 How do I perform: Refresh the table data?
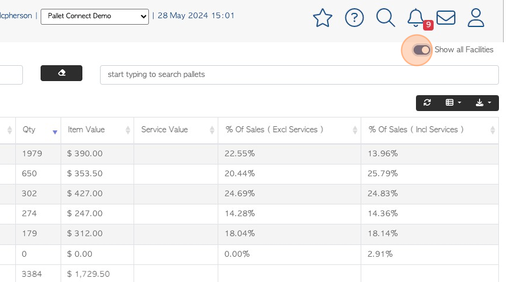coord(427,102)
